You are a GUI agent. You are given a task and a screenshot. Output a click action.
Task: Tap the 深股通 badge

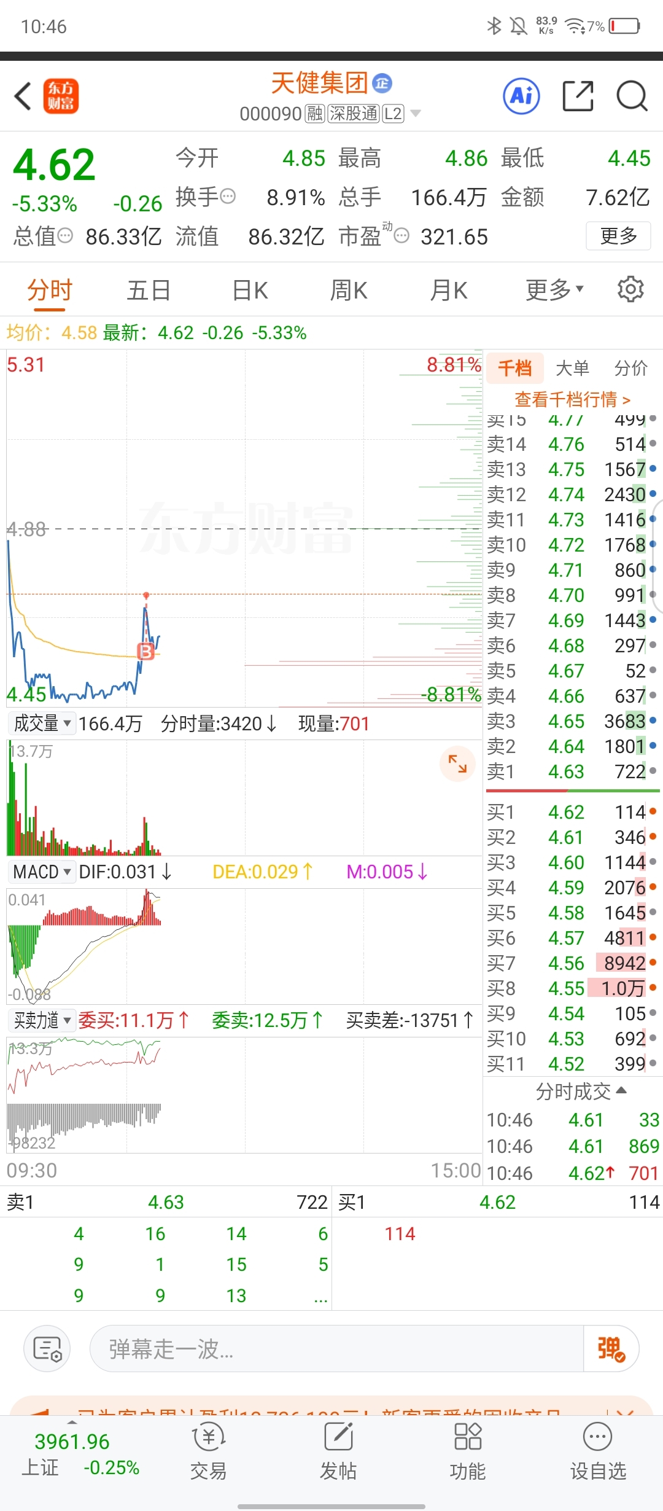pyautogui.click(x=353, y=114)
